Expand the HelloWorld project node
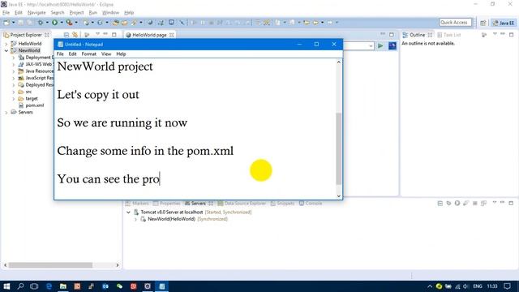 click(6, 44)
